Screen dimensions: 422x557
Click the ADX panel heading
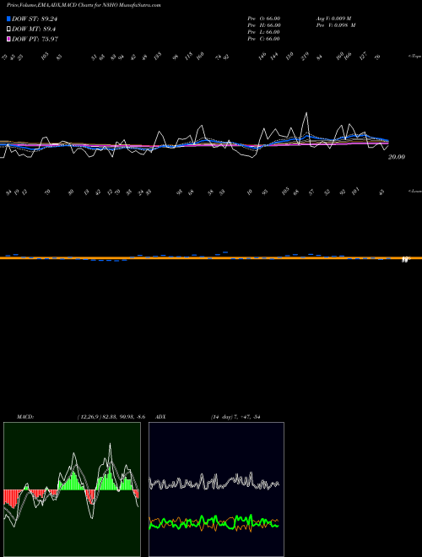click(160, 417)
